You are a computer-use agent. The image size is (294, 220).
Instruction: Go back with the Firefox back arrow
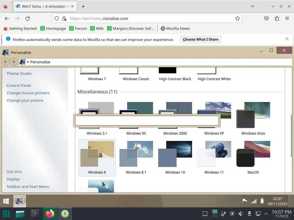pos(7,19)
